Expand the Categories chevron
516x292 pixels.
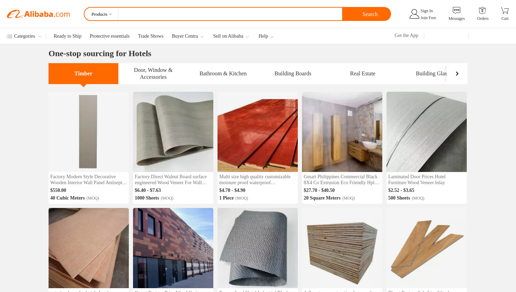click(40, 37)
